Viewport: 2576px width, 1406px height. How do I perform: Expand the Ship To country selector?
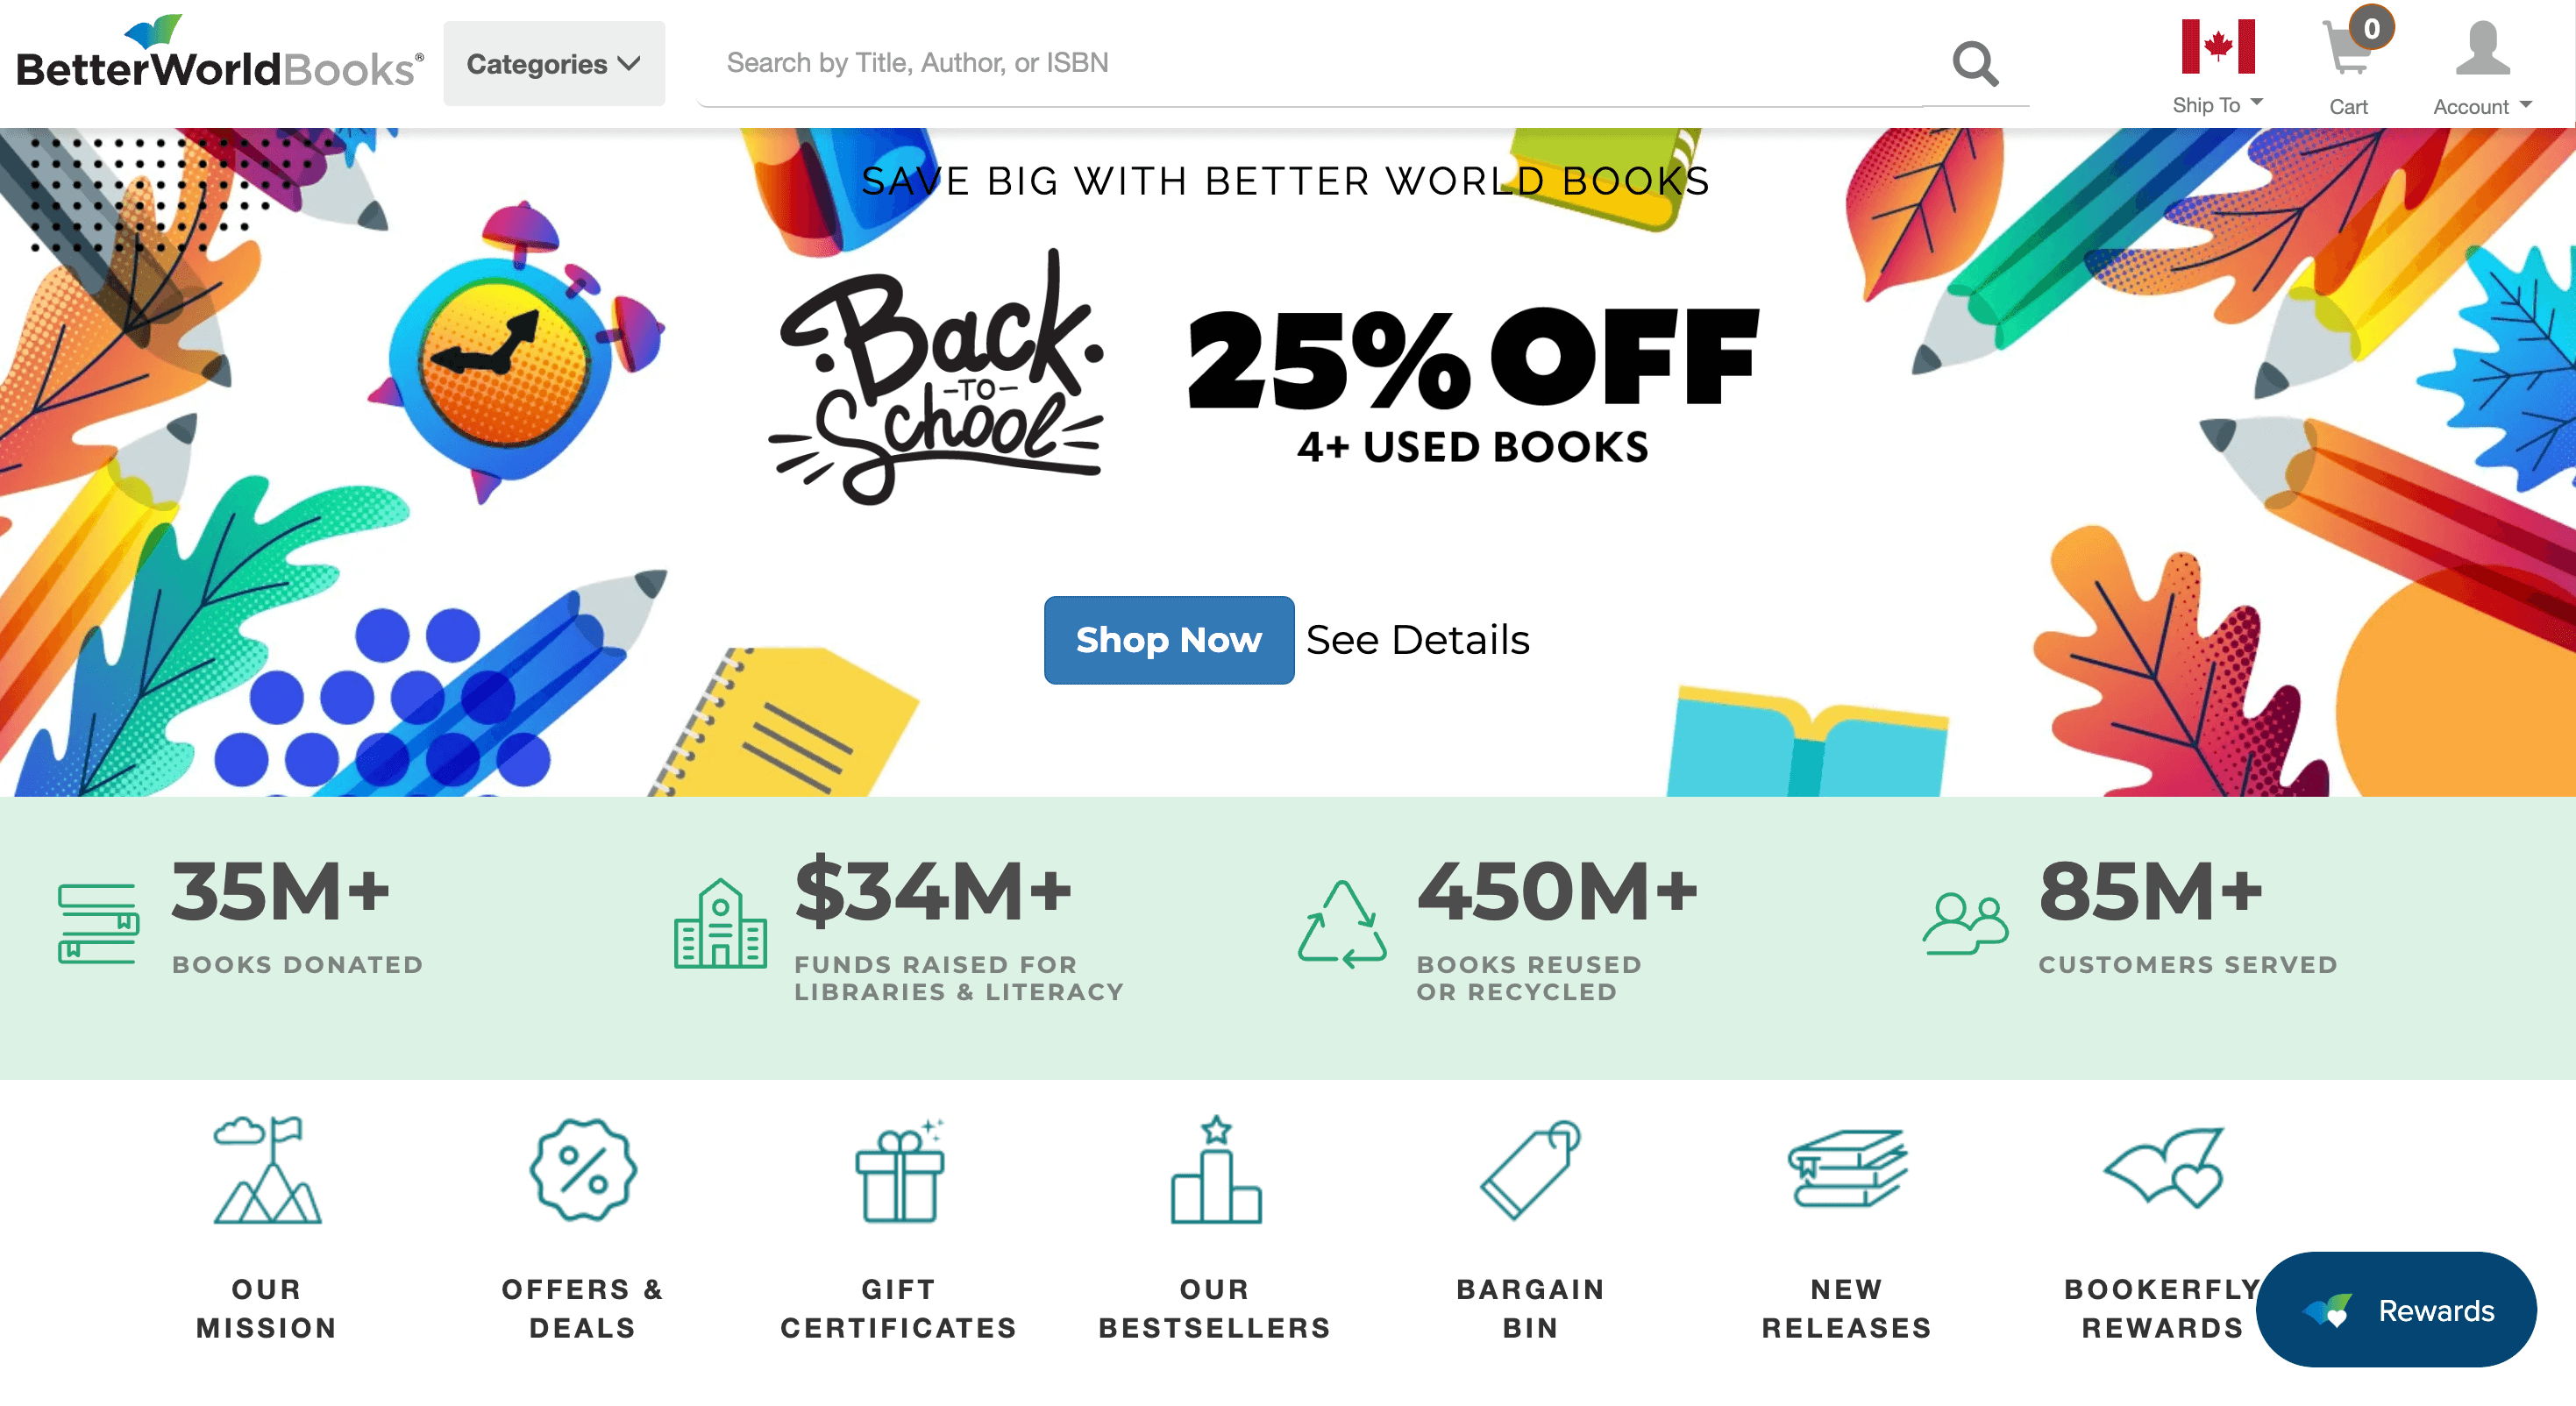pos(2218,103)
